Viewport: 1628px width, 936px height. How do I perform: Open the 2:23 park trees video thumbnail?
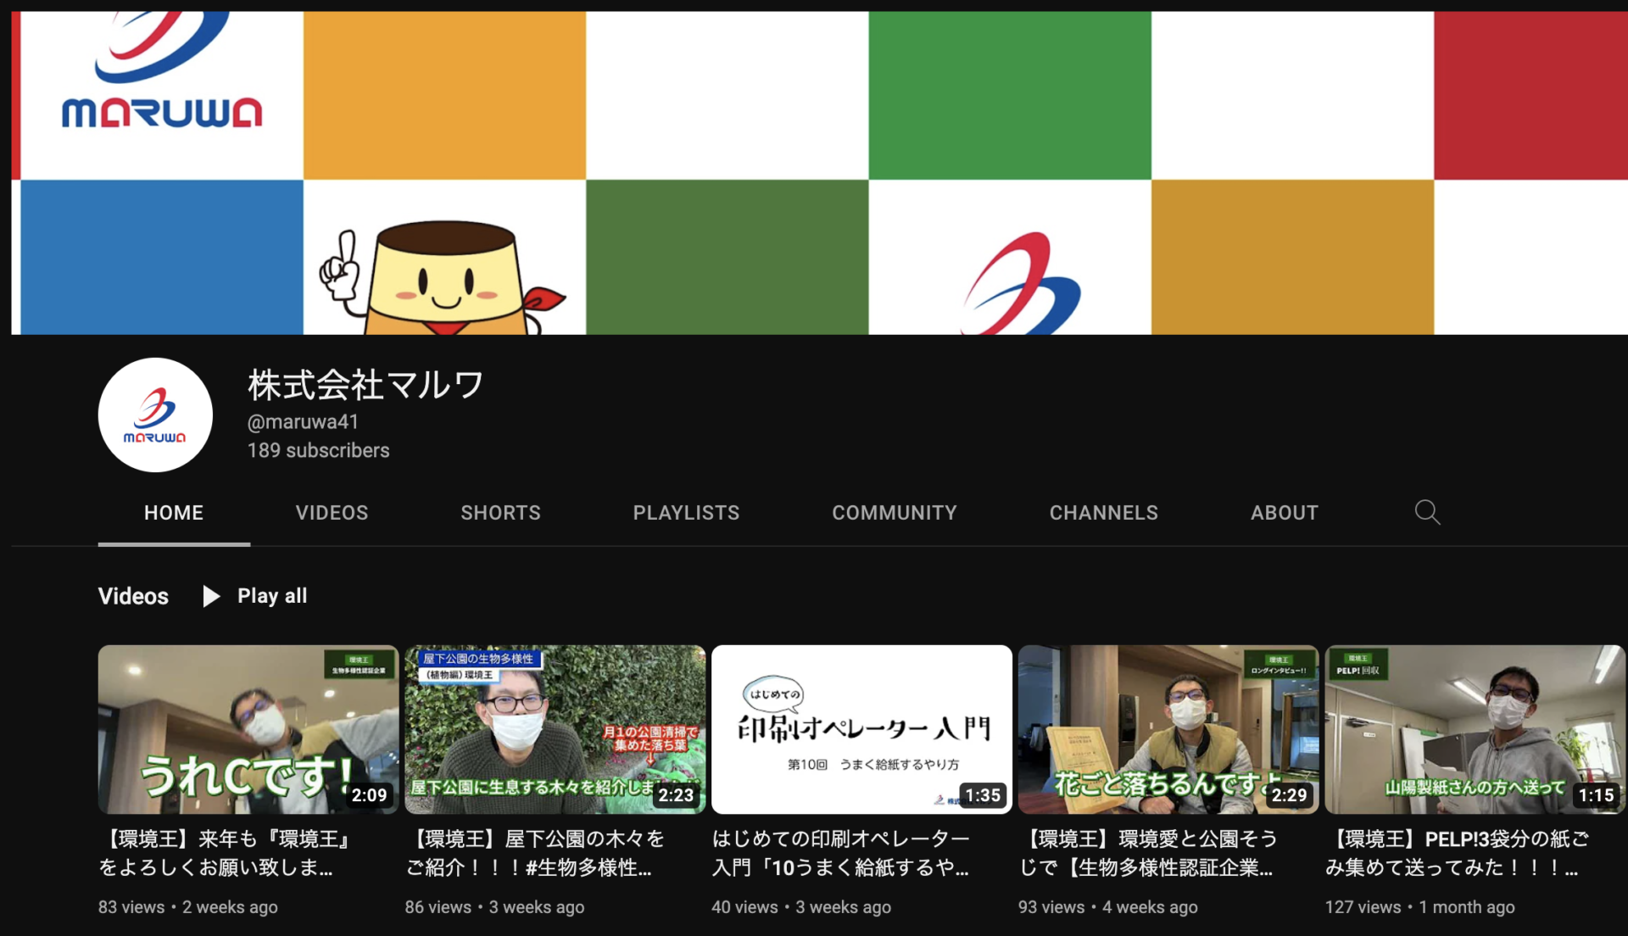555,729
